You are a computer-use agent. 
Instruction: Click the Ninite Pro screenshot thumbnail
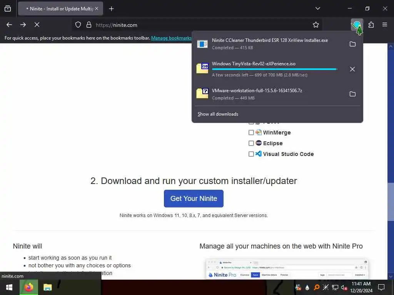coord(287,268)
